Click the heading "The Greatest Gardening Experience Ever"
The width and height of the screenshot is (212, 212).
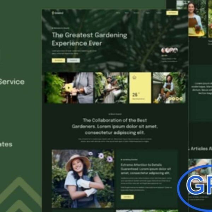(x=89, y=39)
